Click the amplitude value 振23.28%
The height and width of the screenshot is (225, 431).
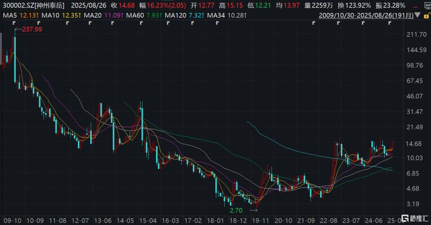[390, 6]
